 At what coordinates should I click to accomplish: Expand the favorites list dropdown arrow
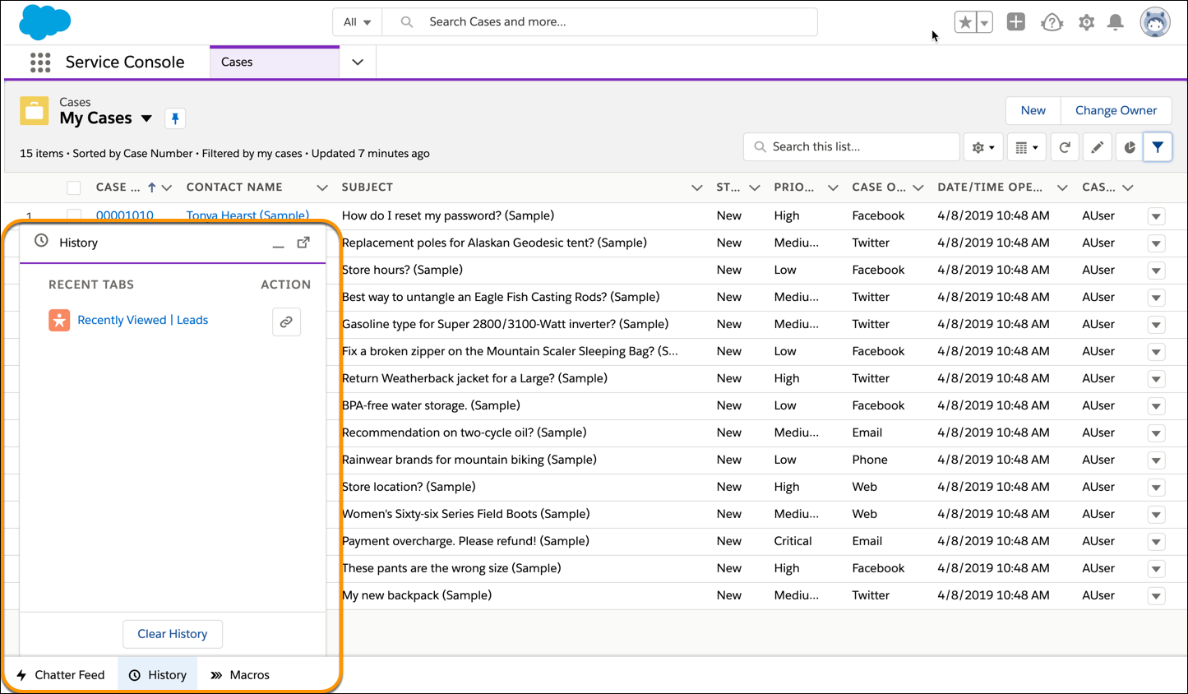(x=984, y=22)
